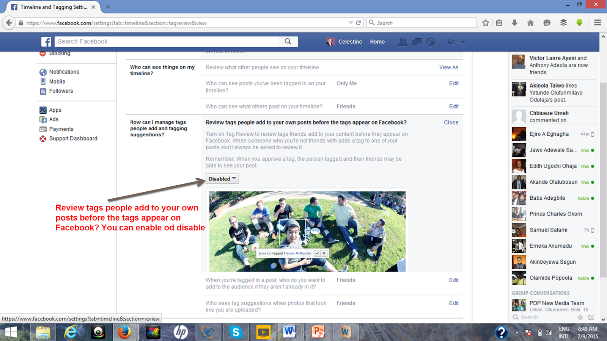
Task: Open PowerPoint from the taskbar
Action: pyautogui.click(x=318, y=332)
